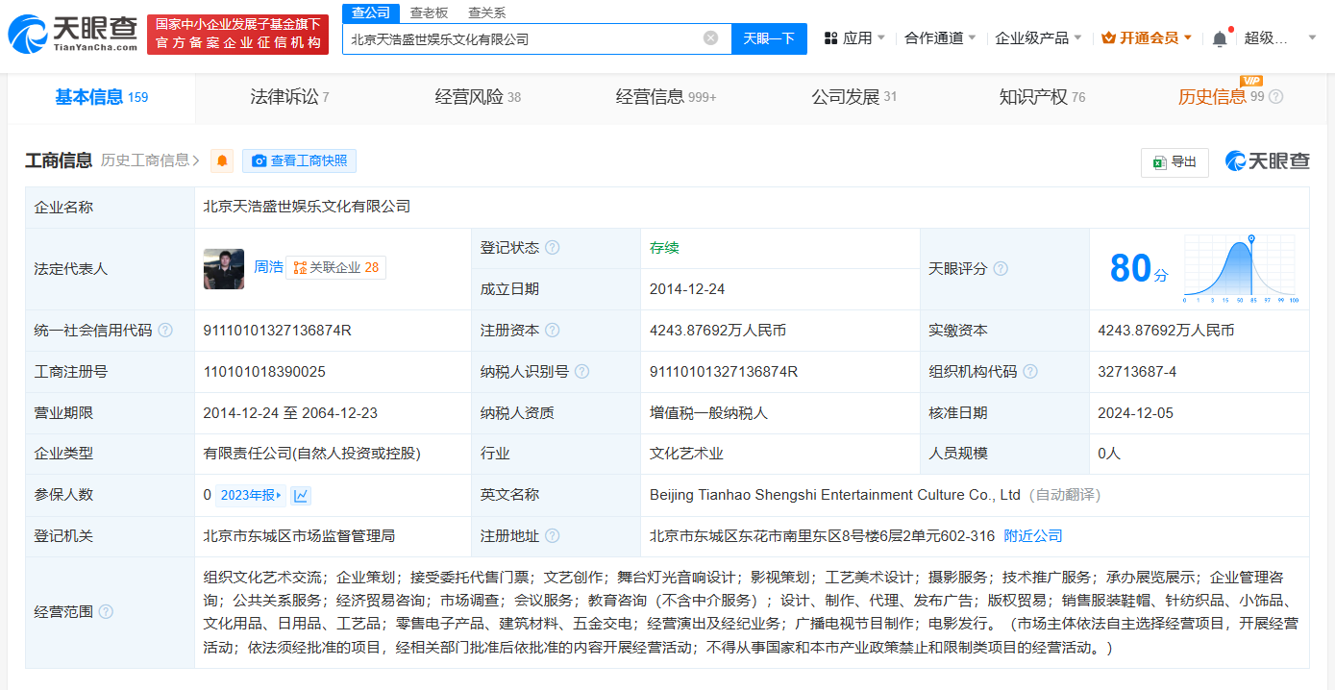
Task: Click the 导出 export icon
Action: (1158, 161)
